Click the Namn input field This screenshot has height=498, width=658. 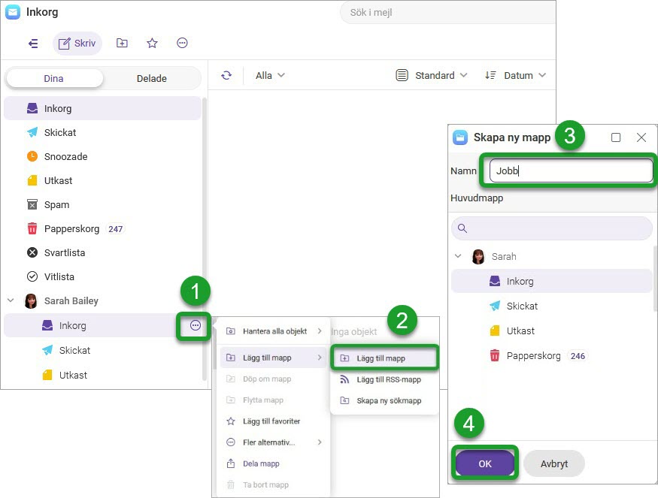point(571,171)
